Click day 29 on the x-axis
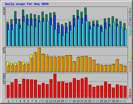133x104 pixels. (117, 101)
